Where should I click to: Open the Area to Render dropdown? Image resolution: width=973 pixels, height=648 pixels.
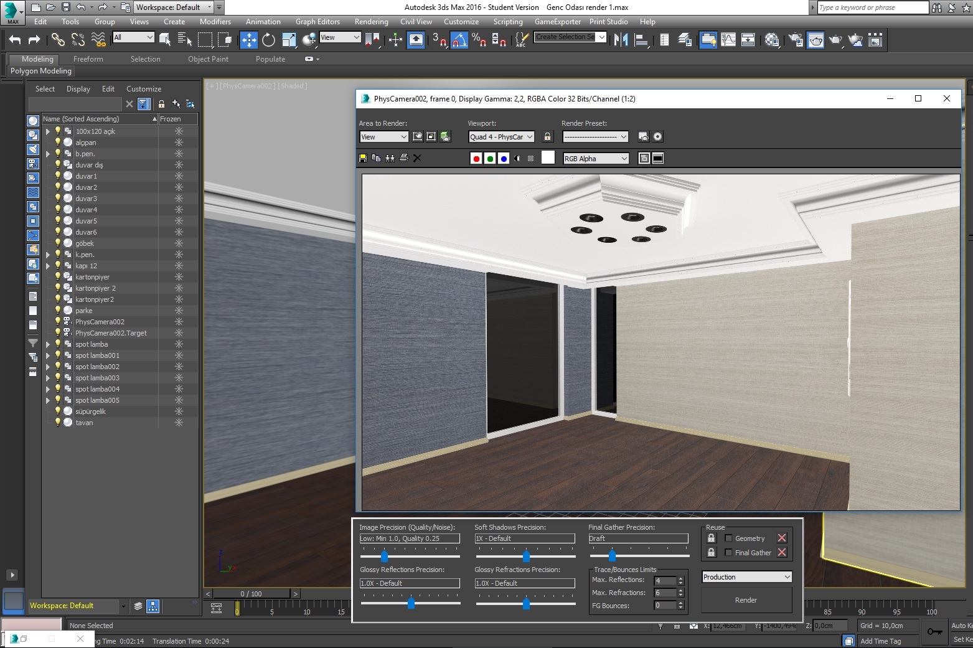383,137
